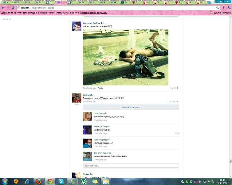Viewport: 232px width, 185px height.
Task: Expand Show all 8 comments
Action: click(131, 107)
